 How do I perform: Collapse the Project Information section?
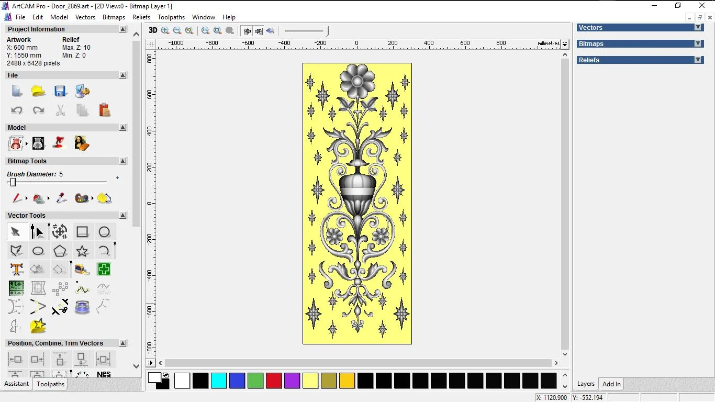(123, 29)
